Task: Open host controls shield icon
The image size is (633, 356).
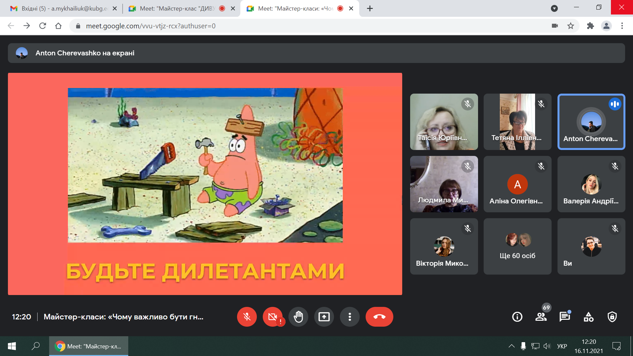Action: click(612, 317)
